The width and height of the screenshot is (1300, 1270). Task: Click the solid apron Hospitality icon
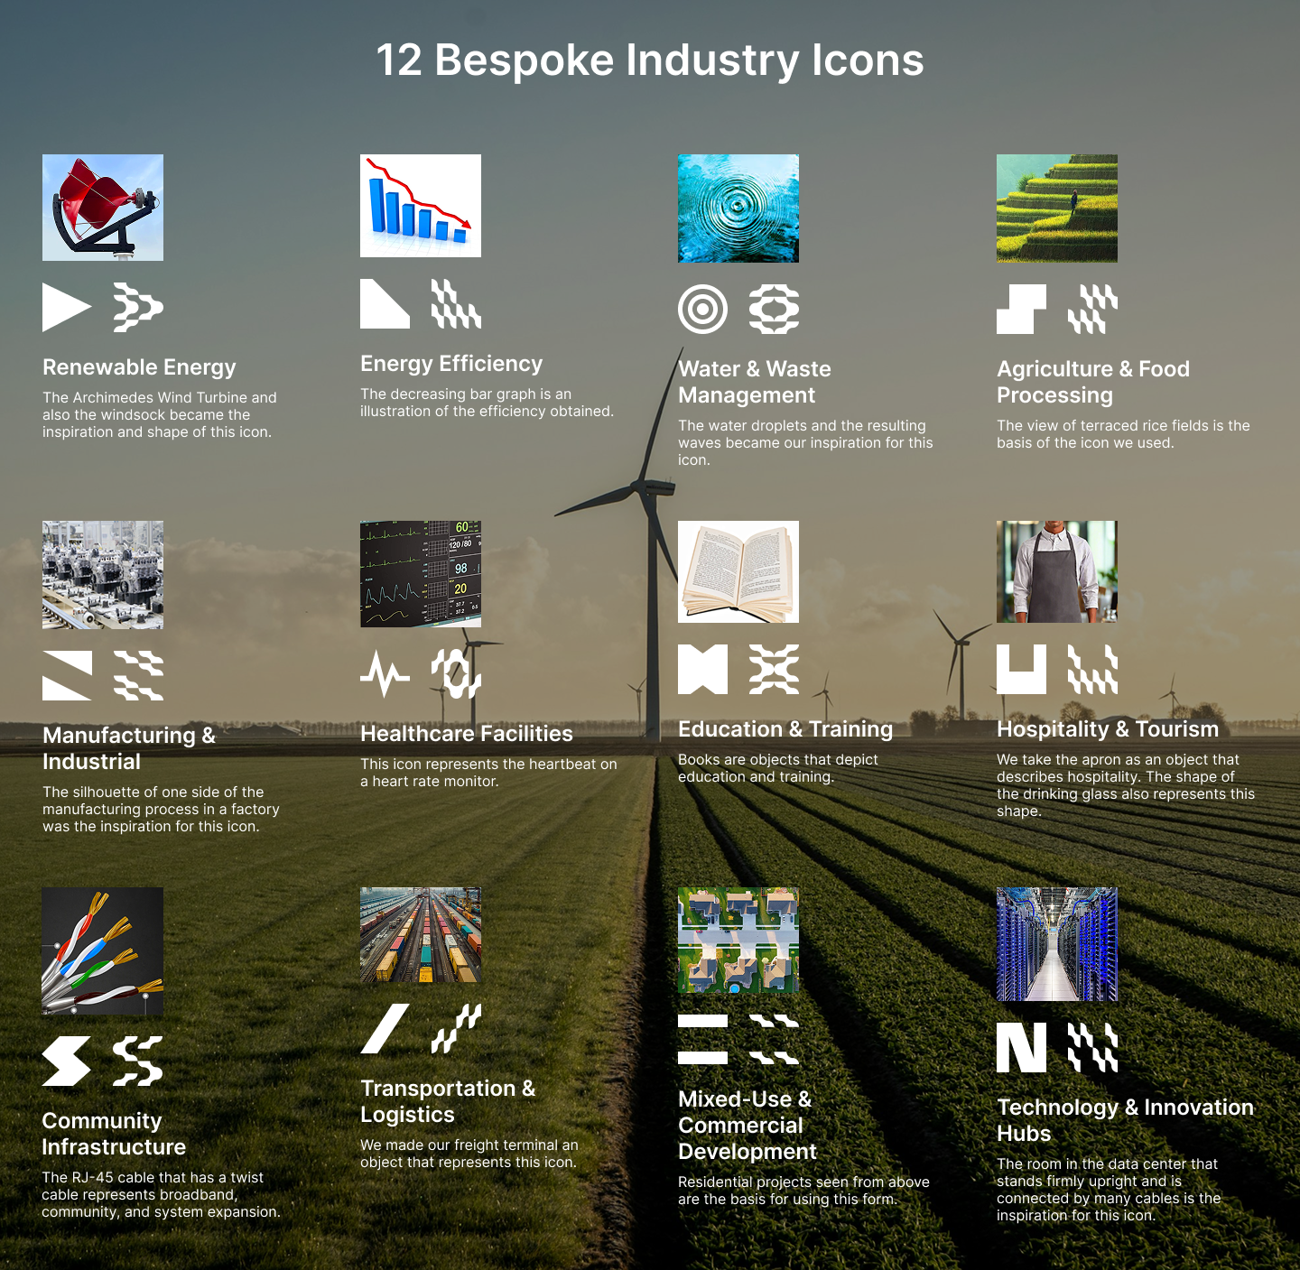pos(1021,670)
